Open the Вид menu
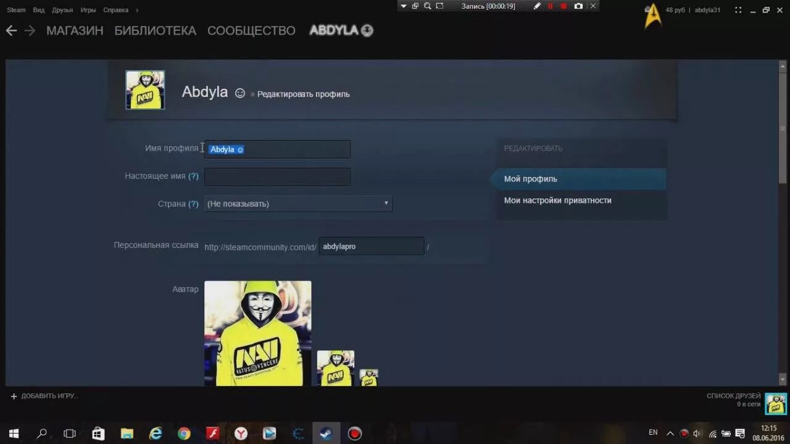Screen dimensions: 790x444 (38, 10)
